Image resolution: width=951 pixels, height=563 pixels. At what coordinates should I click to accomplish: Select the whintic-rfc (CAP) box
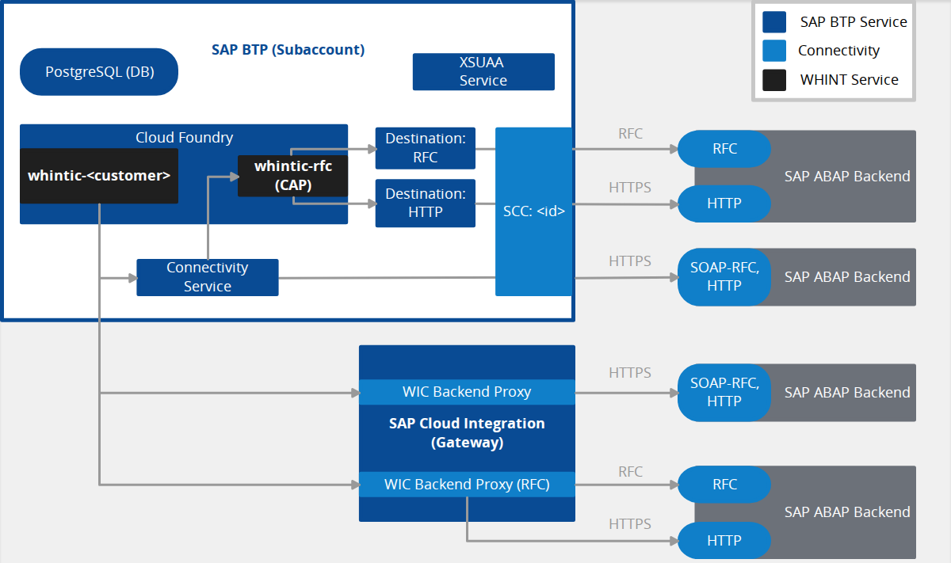293,176
